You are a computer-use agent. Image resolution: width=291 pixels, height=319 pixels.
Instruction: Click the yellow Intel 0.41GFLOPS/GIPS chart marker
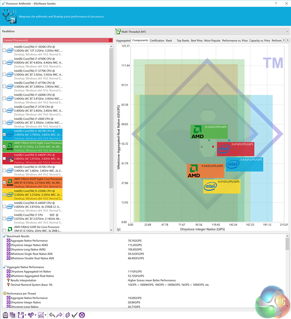tap(222, 186)
